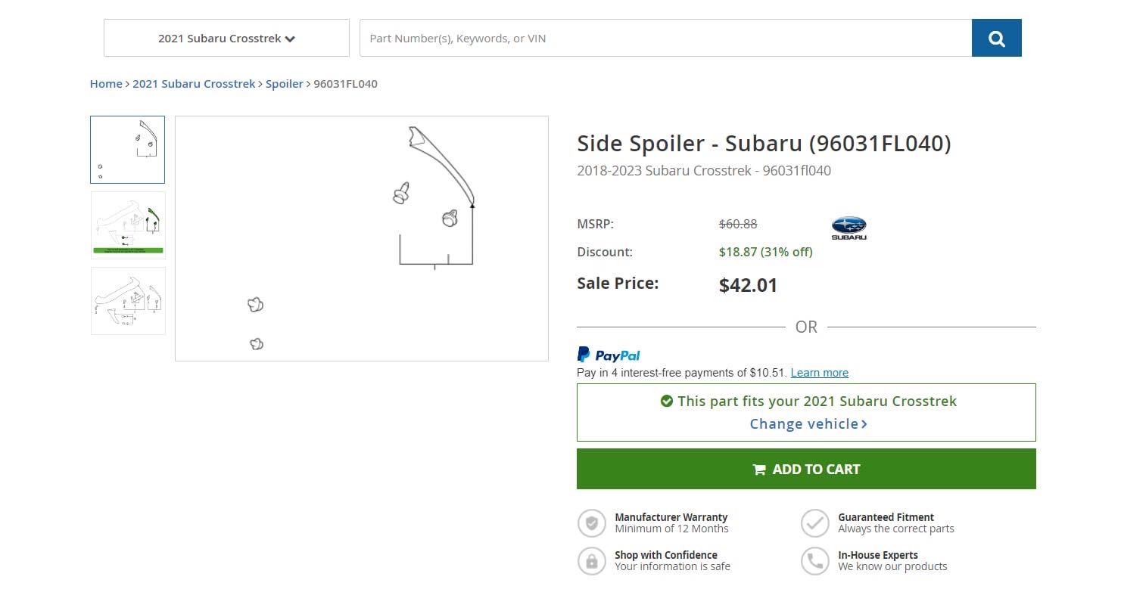Open PayPal Learn more link
Image resolution: width=1121 pixels, height=614 pixels.
[x=820, y=373]
